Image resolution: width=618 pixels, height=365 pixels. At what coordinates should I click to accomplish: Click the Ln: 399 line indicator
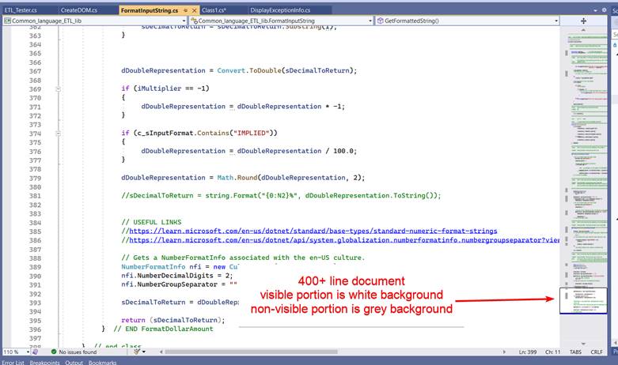point(527,352)
